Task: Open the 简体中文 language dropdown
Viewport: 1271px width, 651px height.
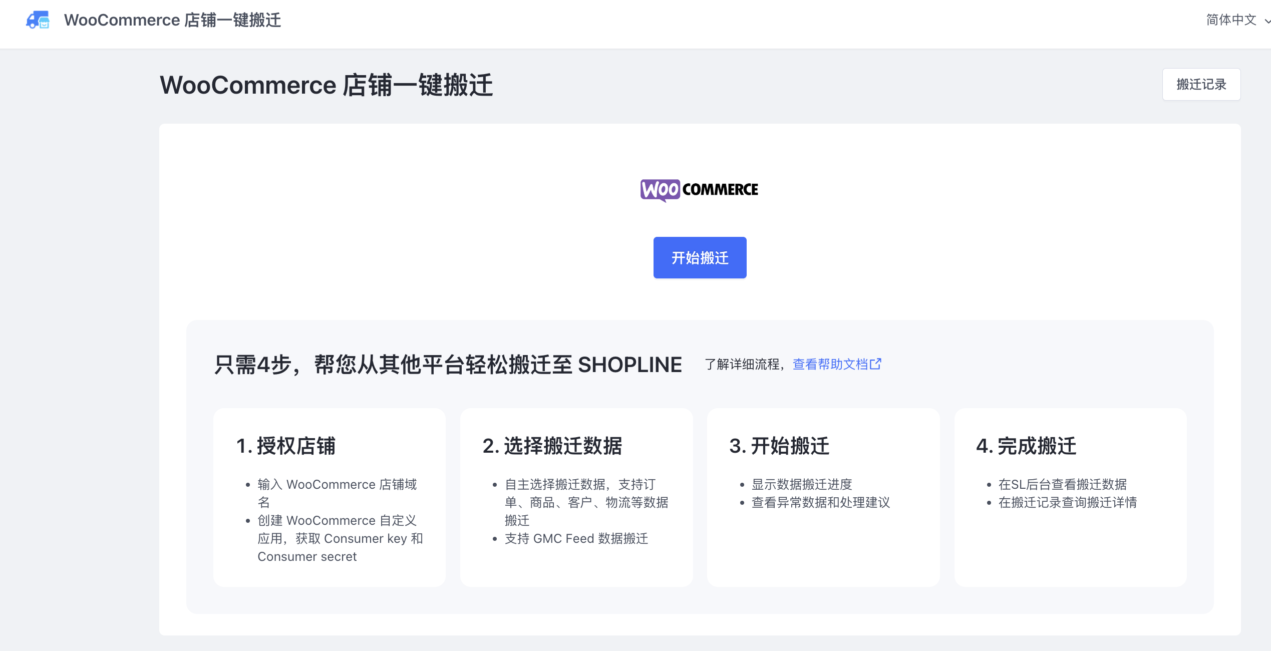Action: coord(1237,20)
